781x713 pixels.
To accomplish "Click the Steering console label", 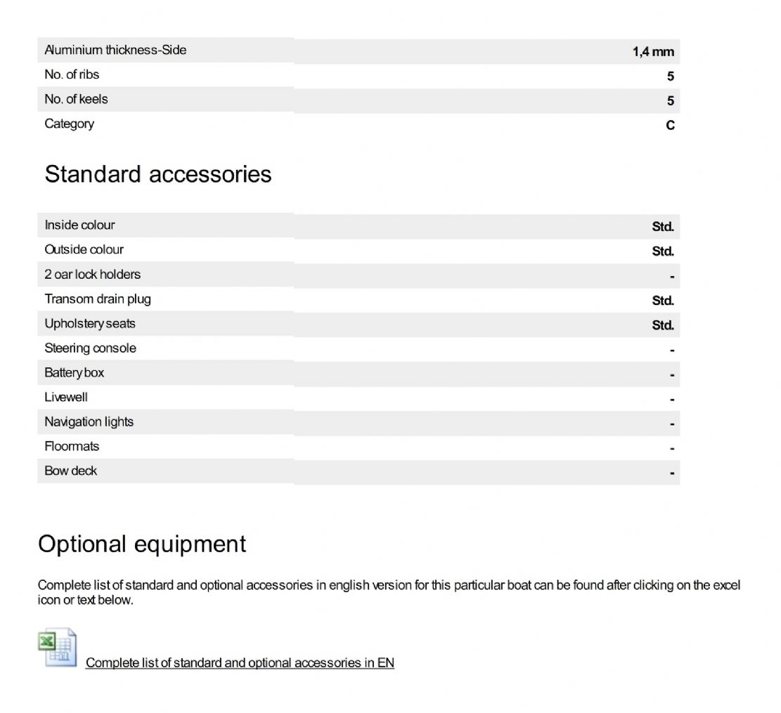I will pos(90,348).
